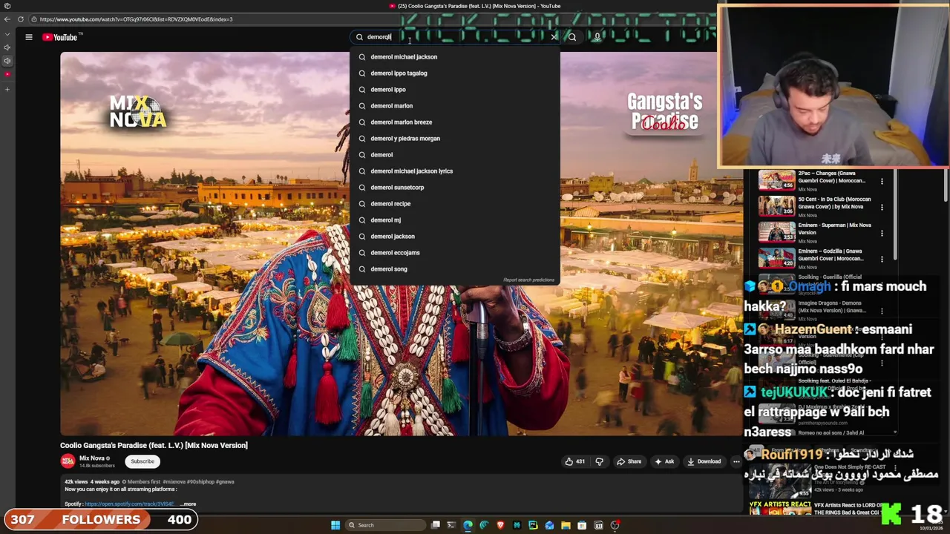Open Microsoft Store from taskbar
The image size is (950, 534).
coord(582,525)
